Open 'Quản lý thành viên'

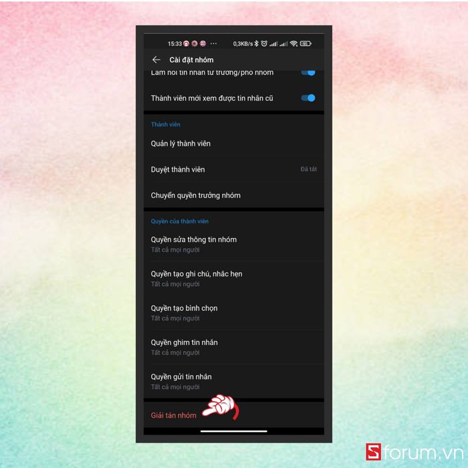click(234, 144)
